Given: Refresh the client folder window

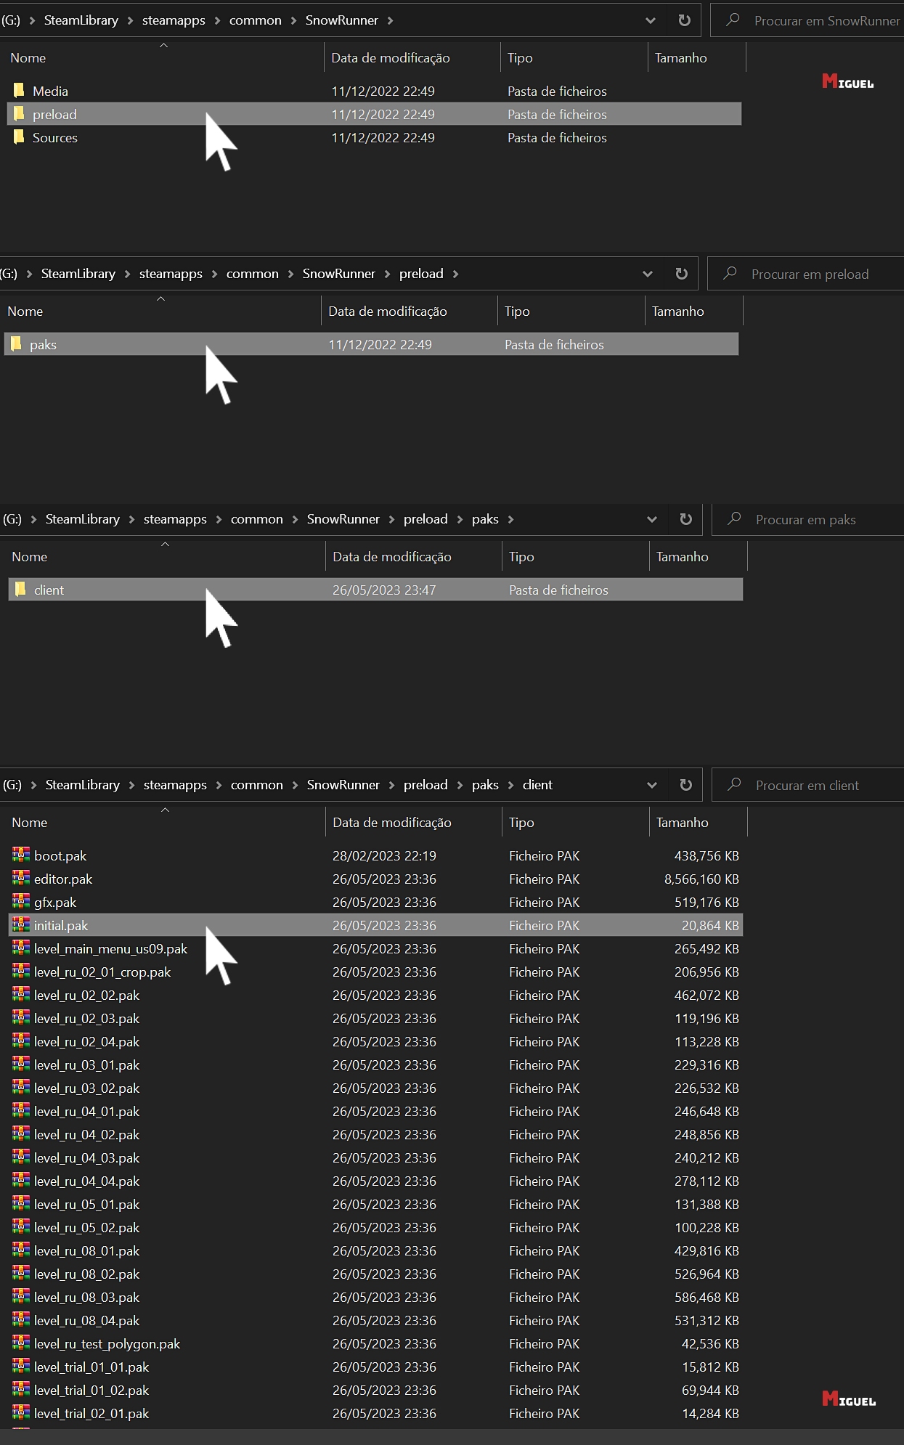Looking at the screenshot, I should coord(685,785).
